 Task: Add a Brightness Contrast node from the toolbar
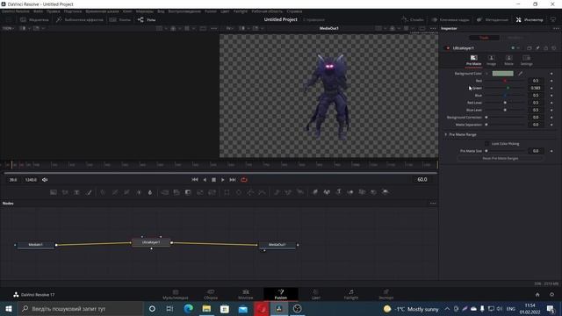point(139,192)
